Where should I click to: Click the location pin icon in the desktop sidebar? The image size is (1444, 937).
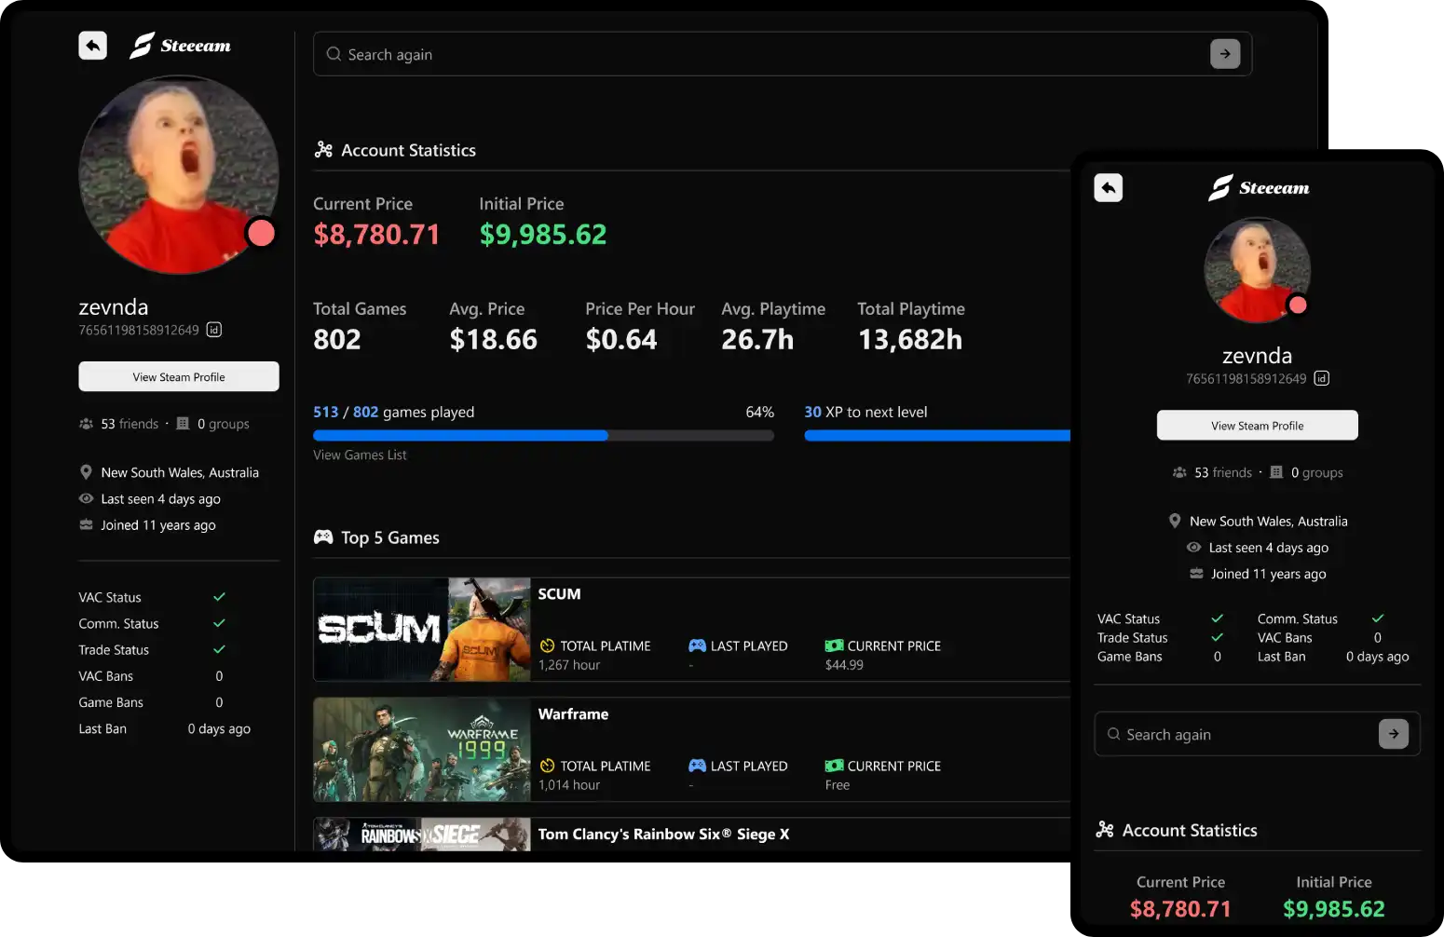pyautogui.click(x=86, y=472)
